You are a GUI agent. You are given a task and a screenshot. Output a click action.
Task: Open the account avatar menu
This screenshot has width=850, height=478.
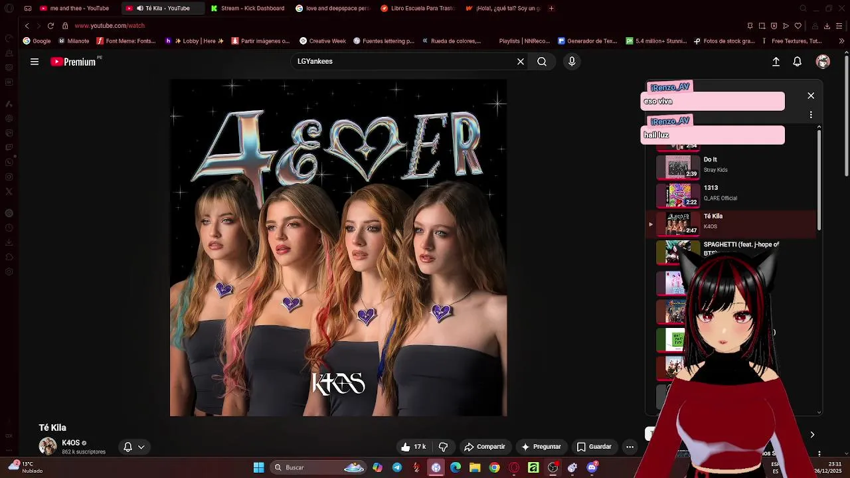coord(823,62)
